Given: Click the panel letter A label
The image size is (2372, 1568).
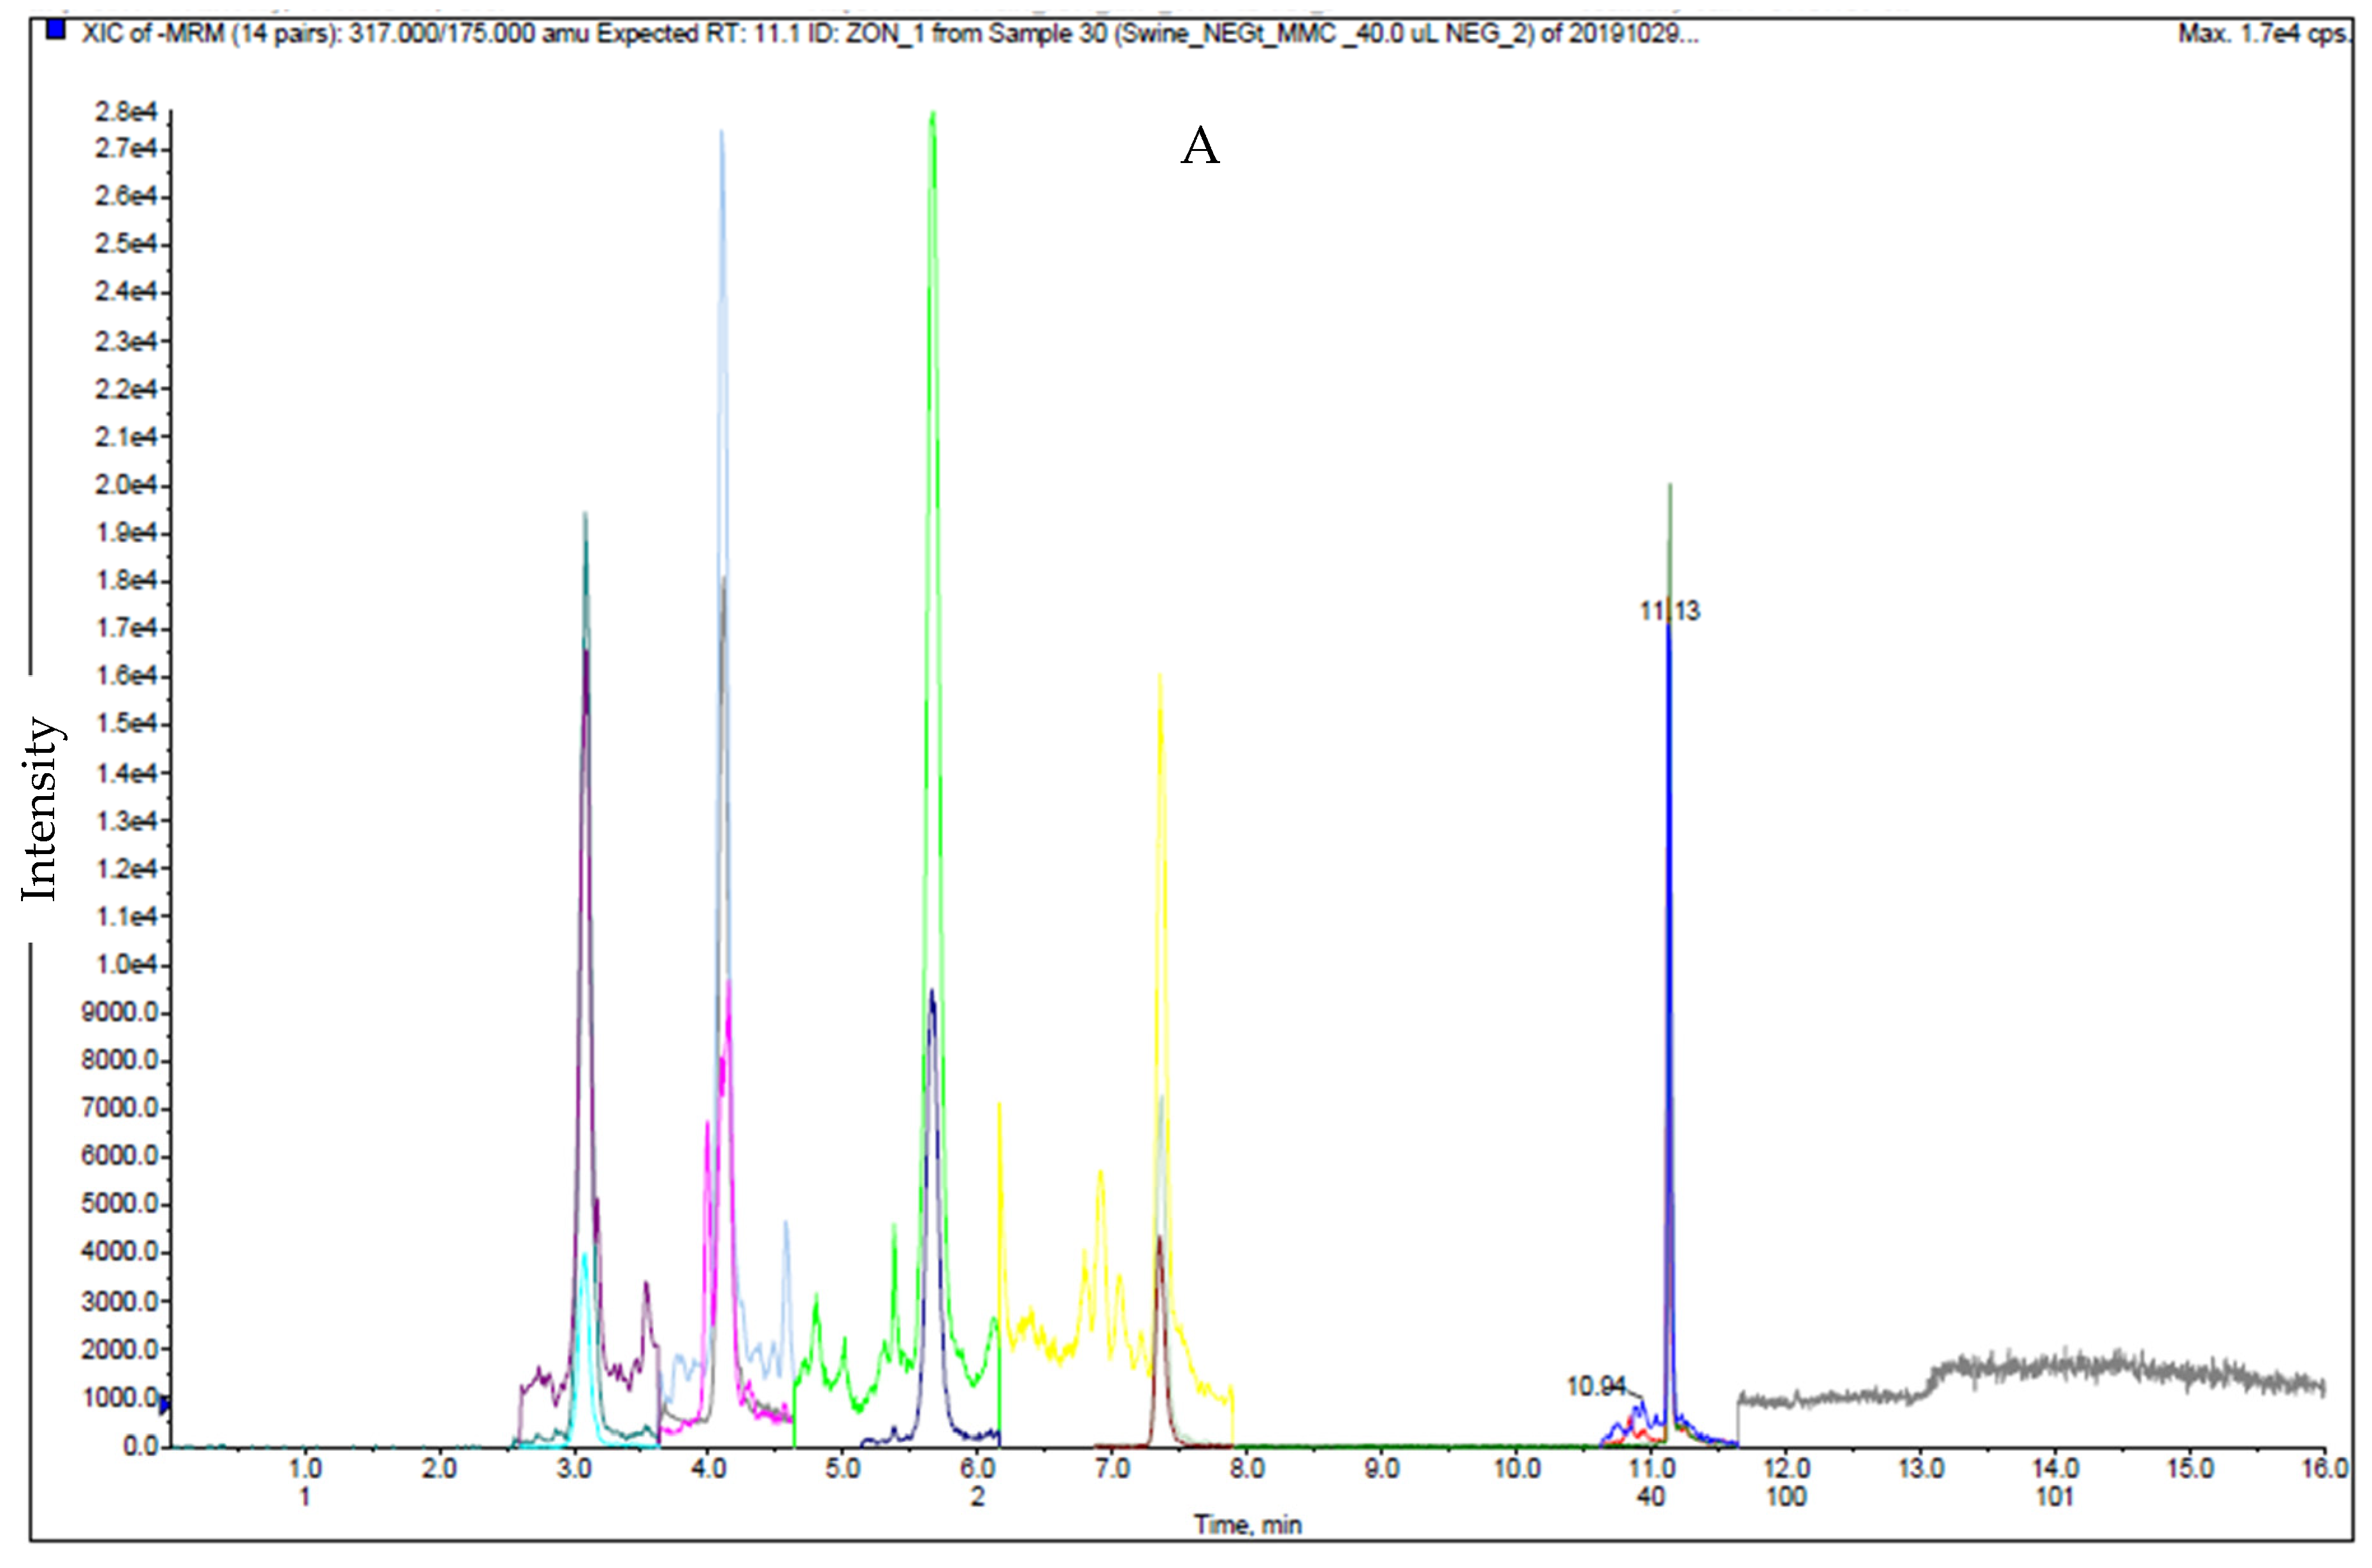Looking at the screenshot, I should 1200,147.
